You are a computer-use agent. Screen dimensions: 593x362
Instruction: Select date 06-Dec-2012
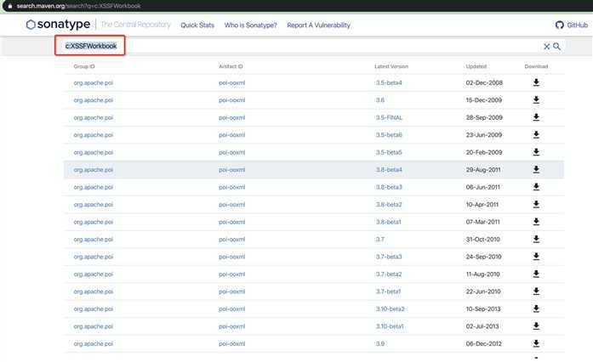(484, 343)
